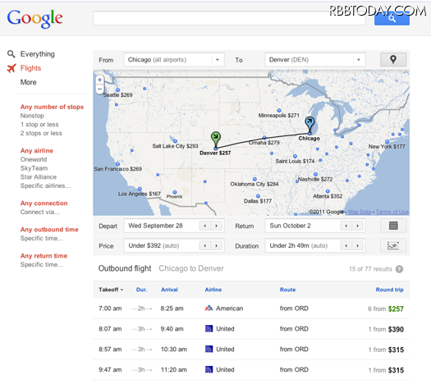Open the map pin toggle button
This screenshot has height=384, width=431.
[393, 60]
